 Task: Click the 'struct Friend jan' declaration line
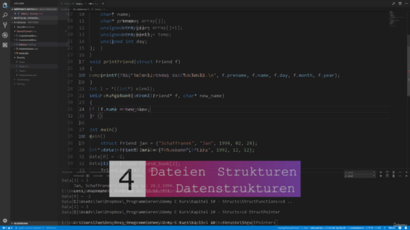(179, 143)
